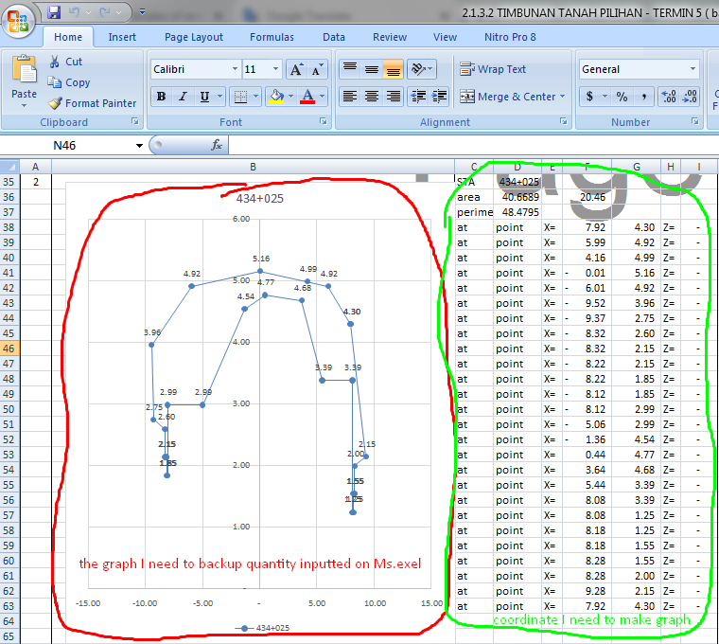
Task: Open the Merge & Center dropdown arrow
Action: tap(563, 97)
